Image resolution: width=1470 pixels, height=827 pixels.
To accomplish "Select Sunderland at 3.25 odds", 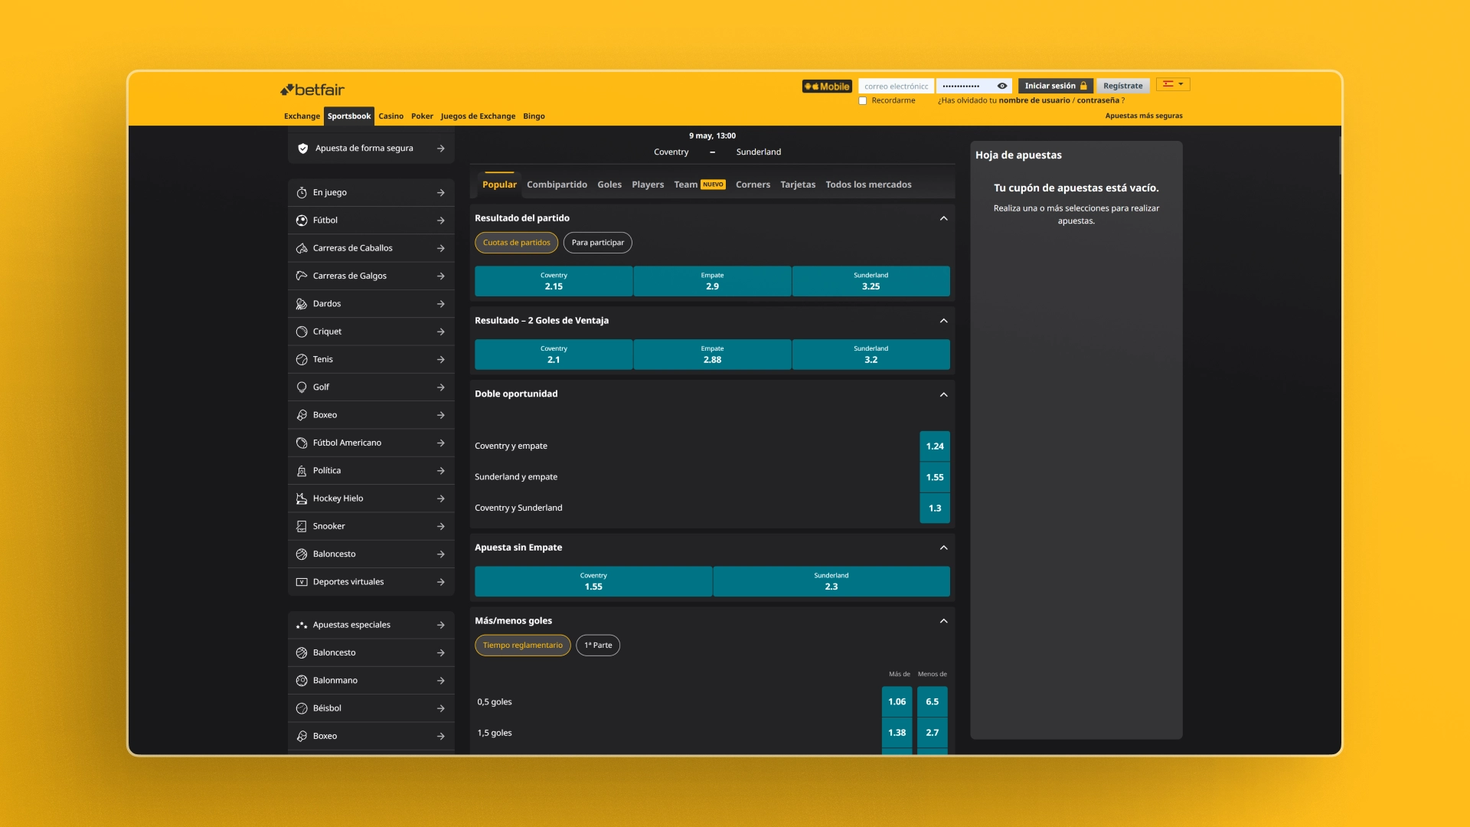I will pos(871,281).
